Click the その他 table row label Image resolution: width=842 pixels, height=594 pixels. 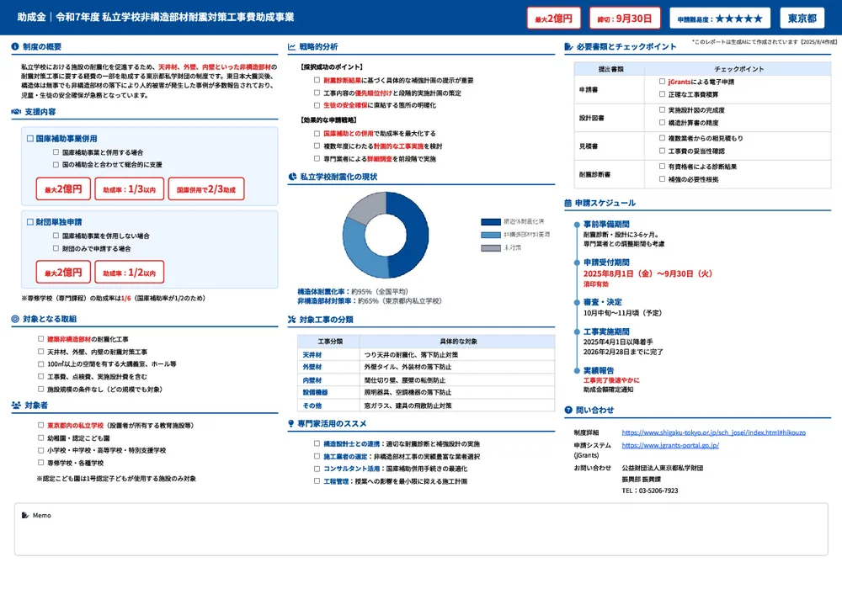[x=312, y=406]
